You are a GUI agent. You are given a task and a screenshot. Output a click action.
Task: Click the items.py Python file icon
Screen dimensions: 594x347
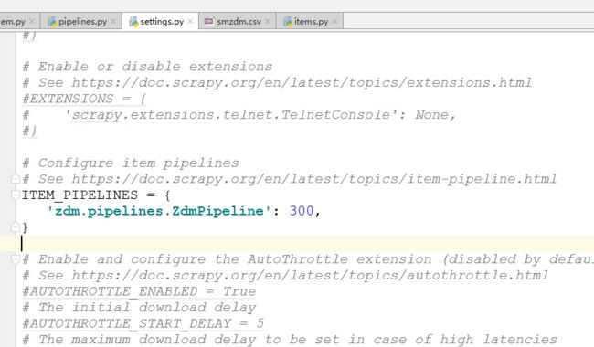coord(288,22)
